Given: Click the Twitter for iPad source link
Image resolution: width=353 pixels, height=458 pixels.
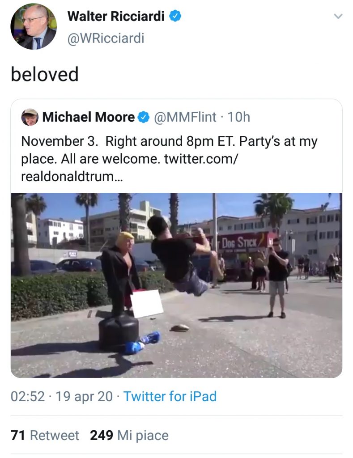Looking at the screenshot, I should pos(170,396).
